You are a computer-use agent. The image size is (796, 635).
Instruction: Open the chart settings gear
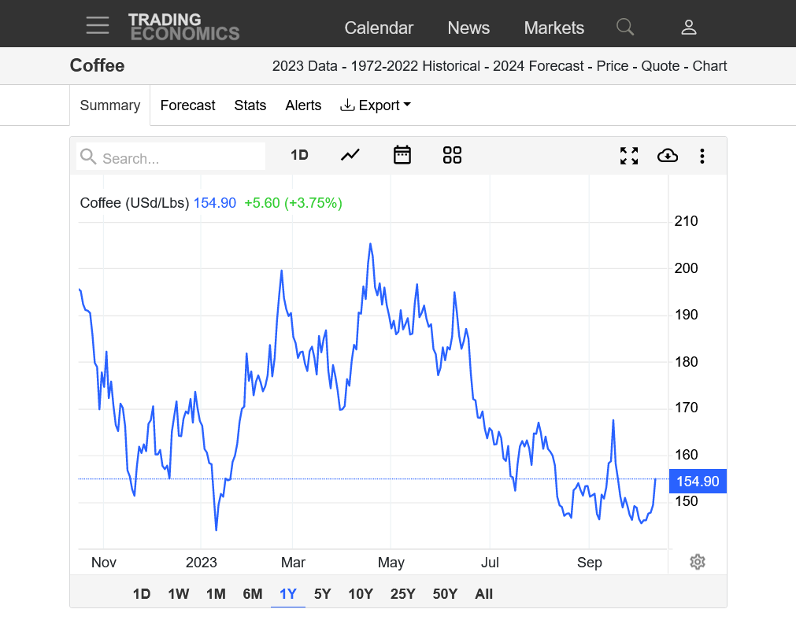point(697,562)
